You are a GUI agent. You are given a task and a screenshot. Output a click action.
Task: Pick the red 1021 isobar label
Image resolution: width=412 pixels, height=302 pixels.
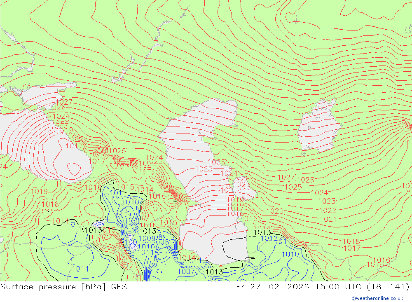click(x=328, y=219)
